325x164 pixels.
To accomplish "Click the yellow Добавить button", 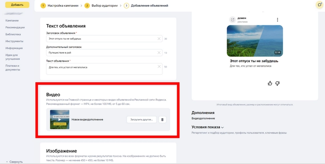I will (x=17, y=5).
